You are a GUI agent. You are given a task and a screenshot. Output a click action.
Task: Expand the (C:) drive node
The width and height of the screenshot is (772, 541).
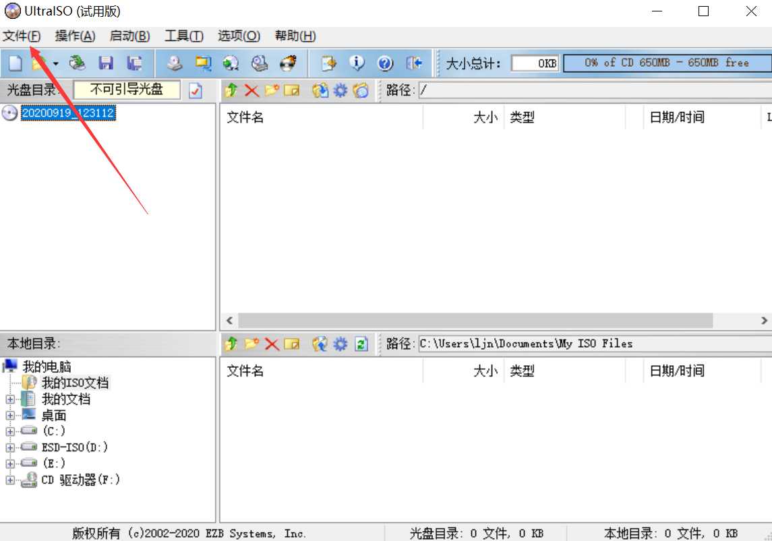pos(10,432)
